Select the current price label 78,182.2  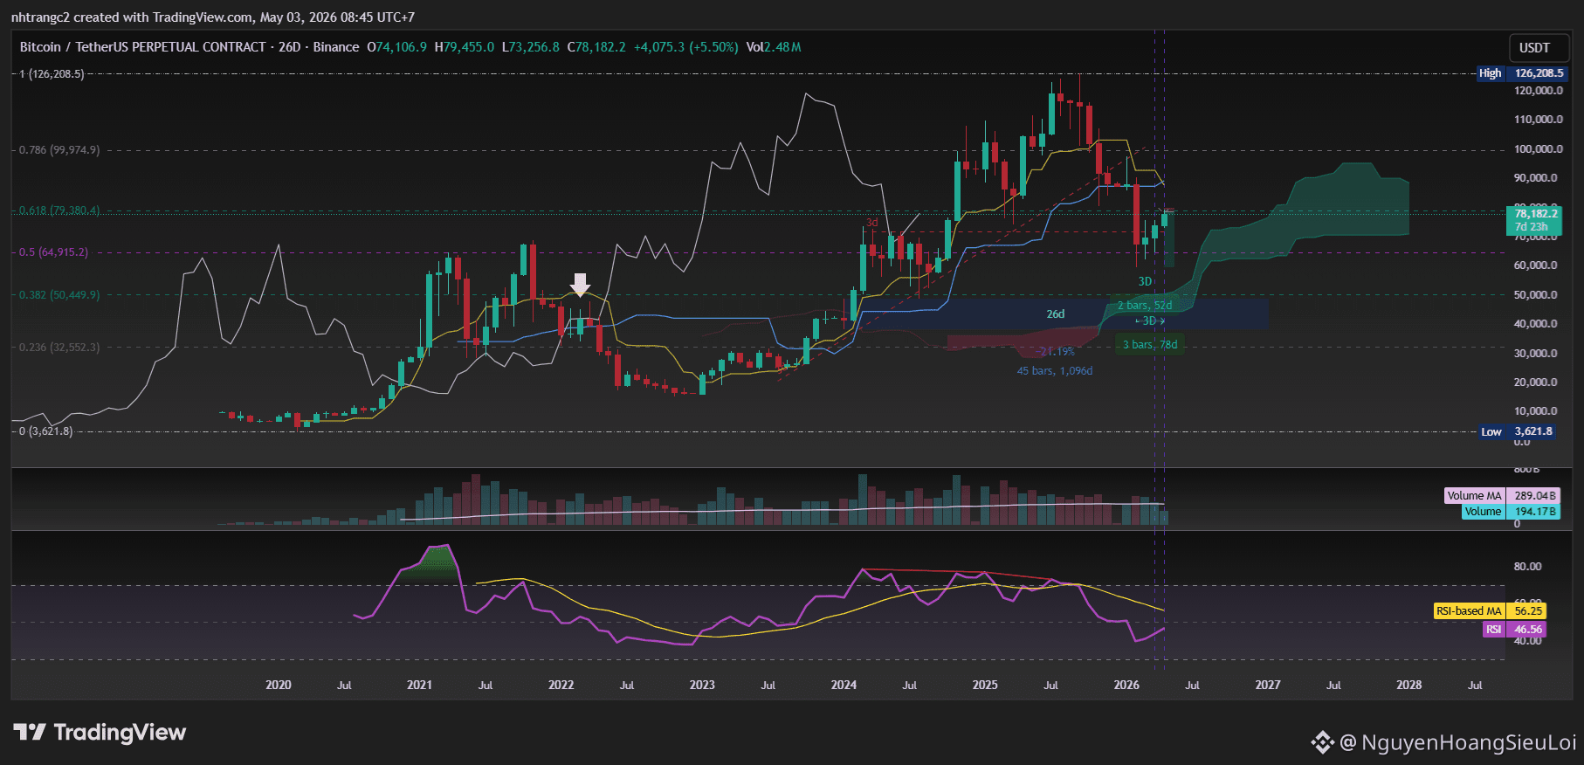point(1534,219)
